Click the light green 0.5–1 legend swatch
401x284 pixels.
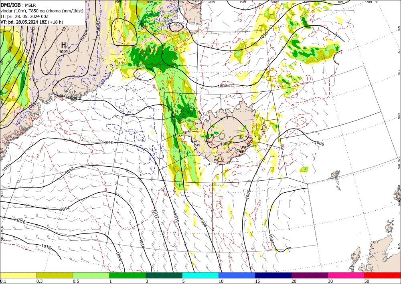coord(91,275)
